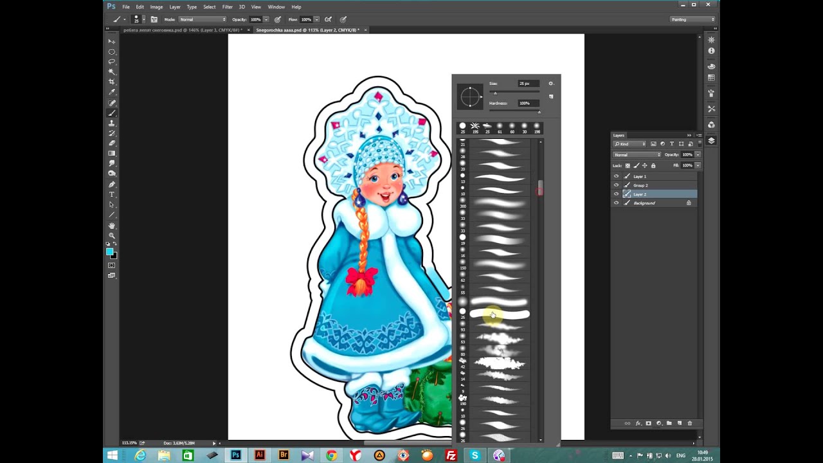Screen dimensions: 823x463
Task: Select the Eyedropper tool
Action: tap(112, 92)
